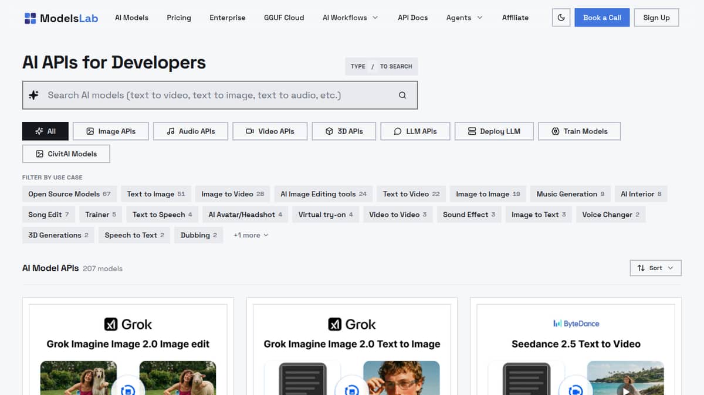Image resolution: width=704 pixels, height=395 pixels.
Task: Click Grok logo on Text to Image card
Action: (x=352, y=324)
